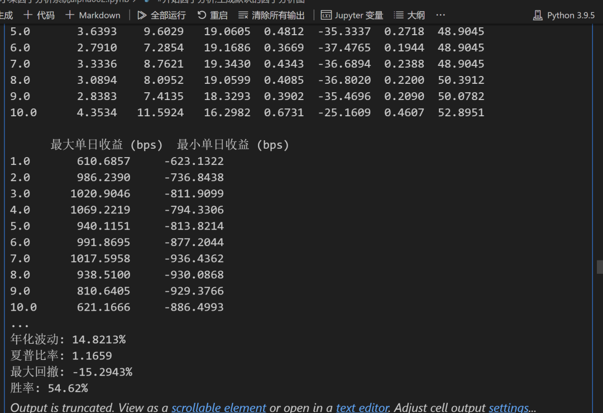
Task: Click the value -36.8020
Action: pyautogui.click(x=344, y=80)
